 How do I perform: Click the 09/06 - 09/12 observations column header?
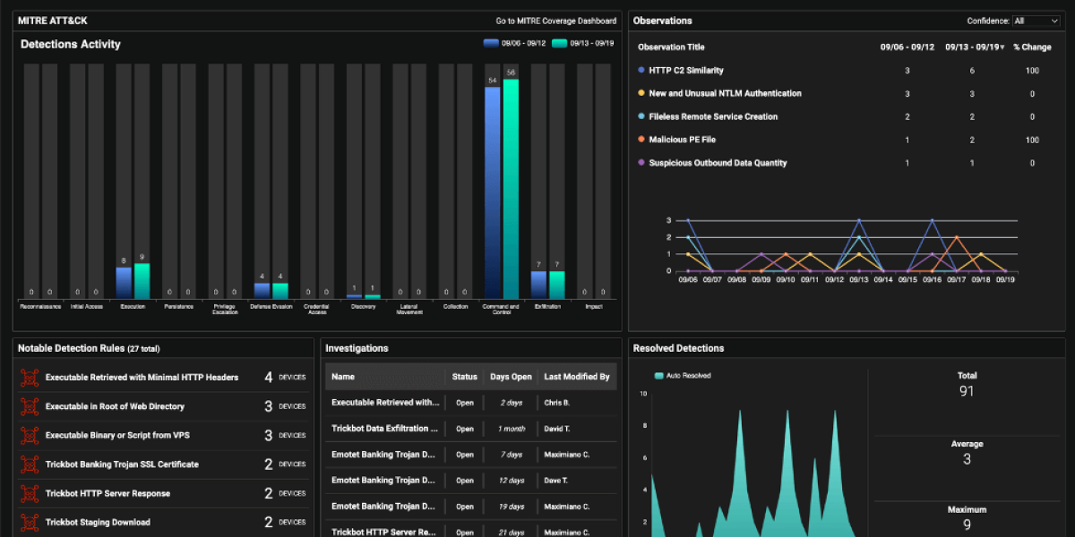click(907, 47)
